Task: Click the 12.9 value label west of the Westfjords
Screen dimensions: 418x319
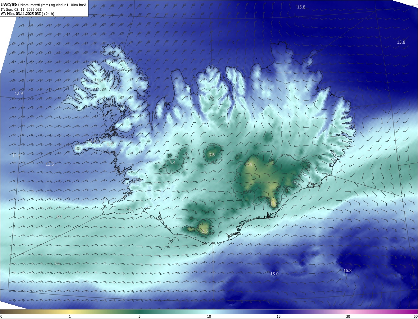Action: (x=19, y=94)
